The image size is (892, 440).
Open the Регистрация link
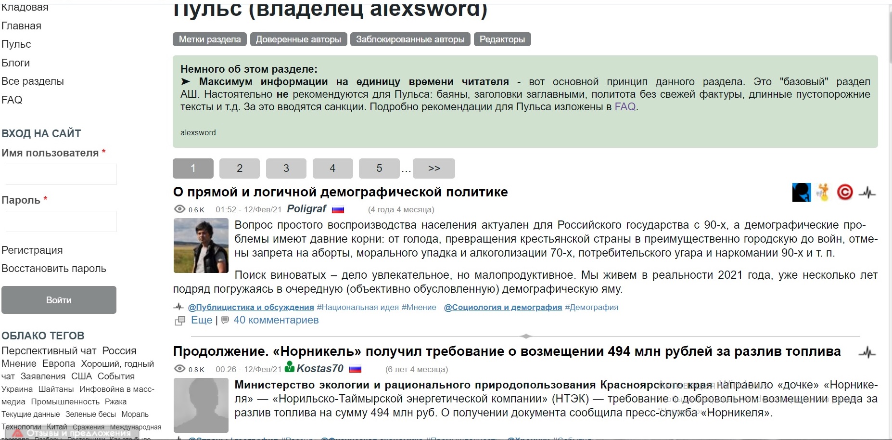[x=32, y=250]
